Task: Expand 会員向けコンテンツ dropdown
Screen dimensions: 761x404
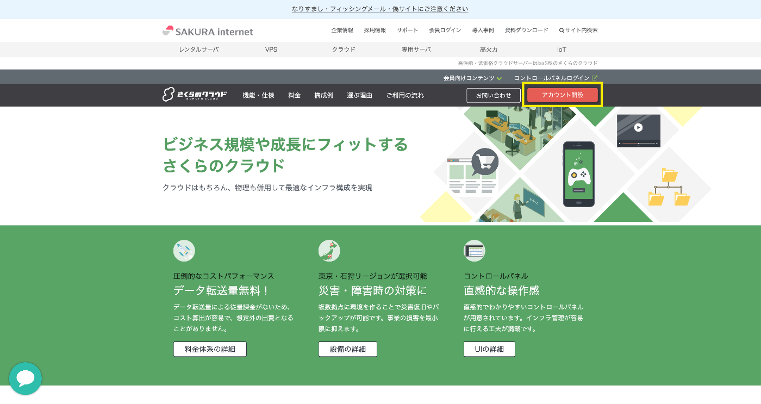Action: coord(472,78)
